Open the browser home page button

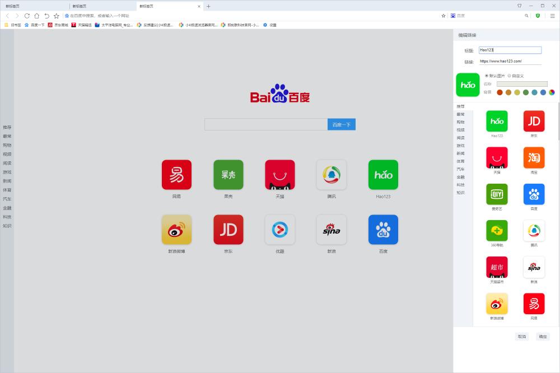click(x=36, y=16)
